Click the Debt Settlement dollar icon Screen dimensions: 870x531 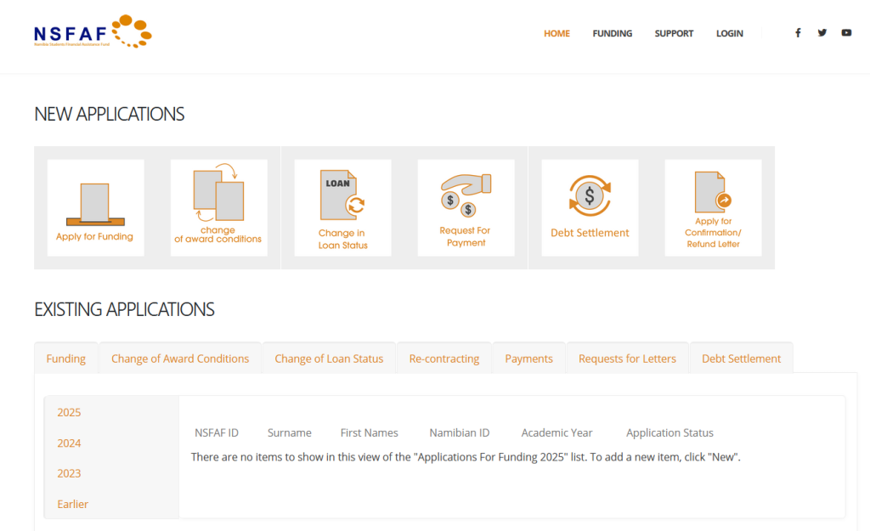pos(590,197)
